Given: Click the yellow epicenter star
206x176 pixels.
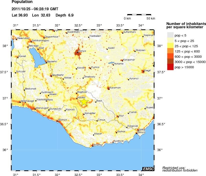Looking at the screenshot, I should pos(84,102).
